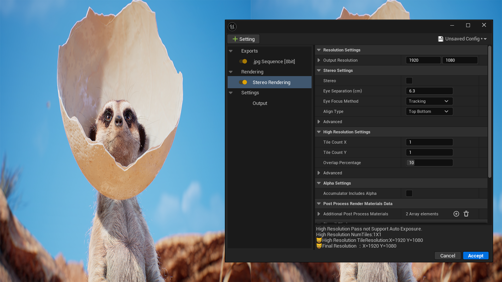This screenshot has height=282, width=502.
Task: Toggle the .jpg Sequence [8bit] export switch
Action: click(x=243, y=61)
